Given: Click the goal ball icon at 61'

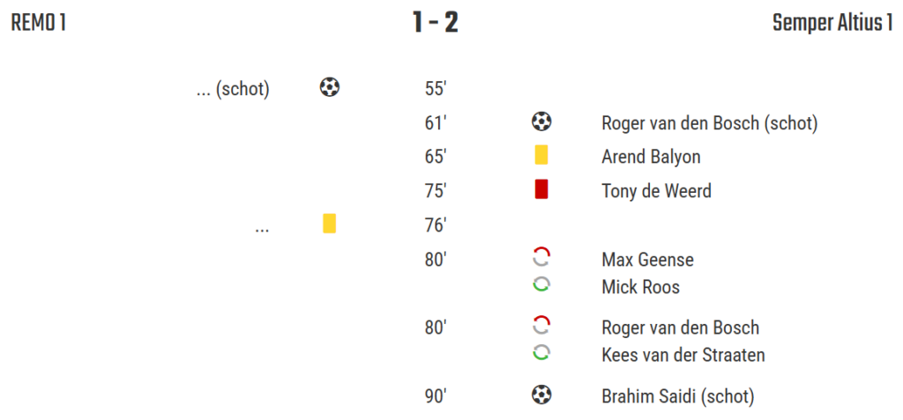Looking at the screenshot, I should pos(541,122).
